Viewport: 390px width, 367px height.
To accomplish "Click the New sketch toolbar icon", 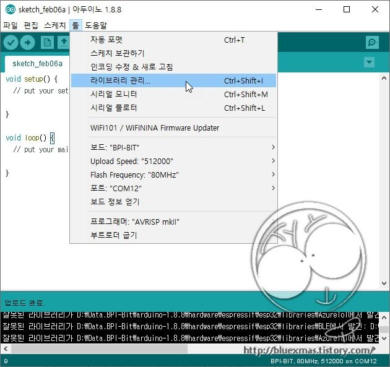I will pos(47,43).
